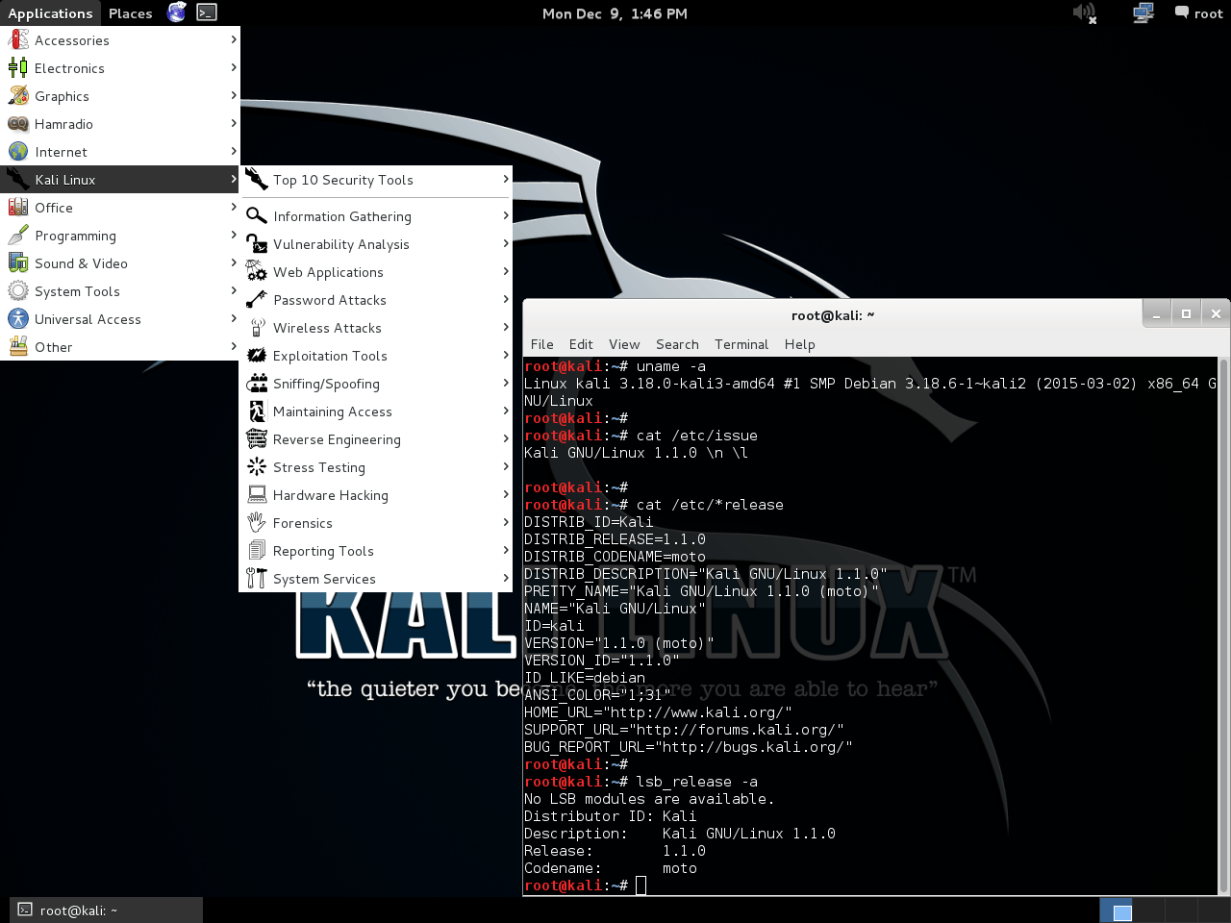The height and width of the screenshot is (923, 1231).
Task: Open the Places menu
Action: (130, 13)
